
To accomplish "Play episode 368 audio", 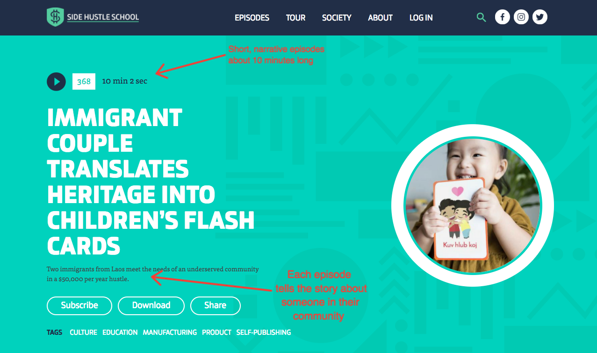I will click(56, 82).
